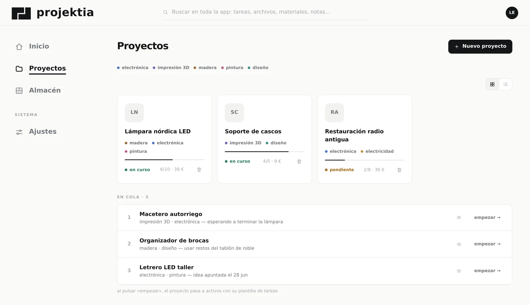The width and height of the screenshot is (530, 305).
Task: Click the electricidad tag on the radio card
Action: coord(377,151)
